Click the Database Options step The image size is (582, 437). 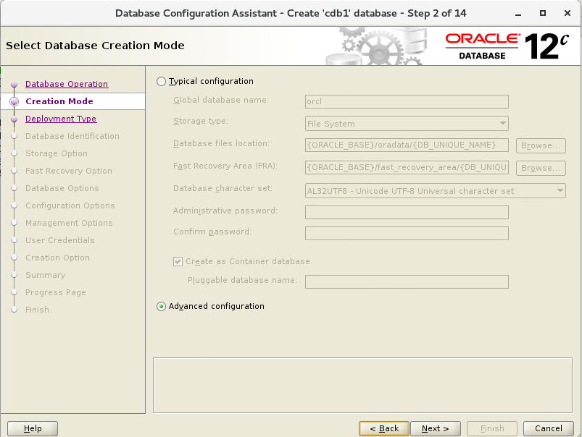62,188
